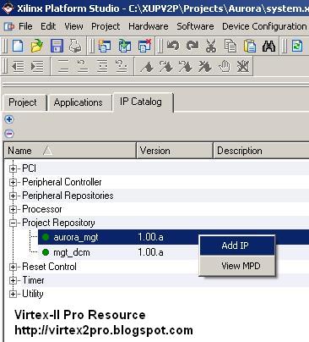
Task: Click the Cut scissors icon
Action: point(211,46)
